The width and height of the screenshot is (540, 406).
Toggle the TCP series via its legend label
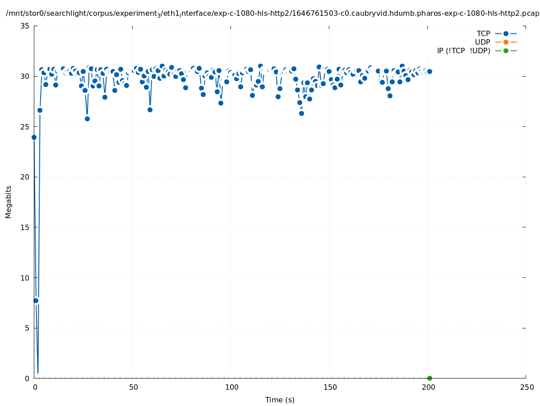[483, 33]
